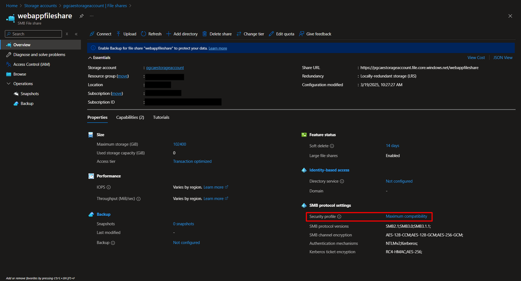Click the Performance section icon
The width and height of the screenshot is (521, 281).
91,176
